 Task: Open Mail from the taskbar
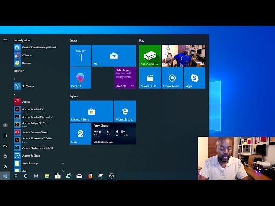click(x=79, y=176)
